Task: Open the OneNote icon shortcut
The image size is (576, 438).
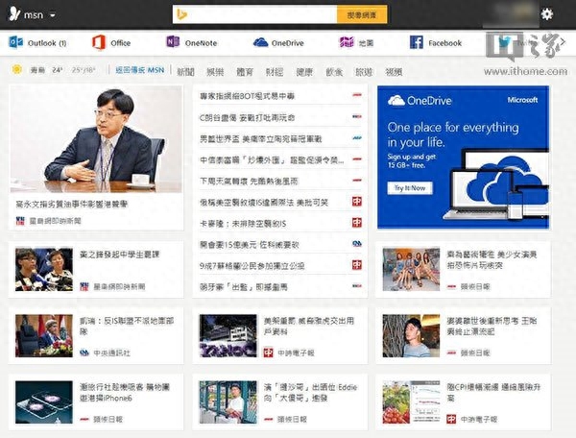Action: pyautogui.click(x=173, y=42)
